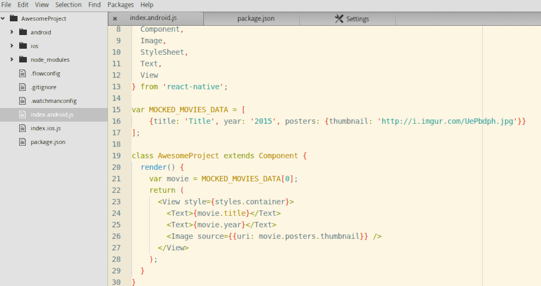Open index.ios.js from the tree view
Screen dimensions: 541x286
tap(45, 128)
